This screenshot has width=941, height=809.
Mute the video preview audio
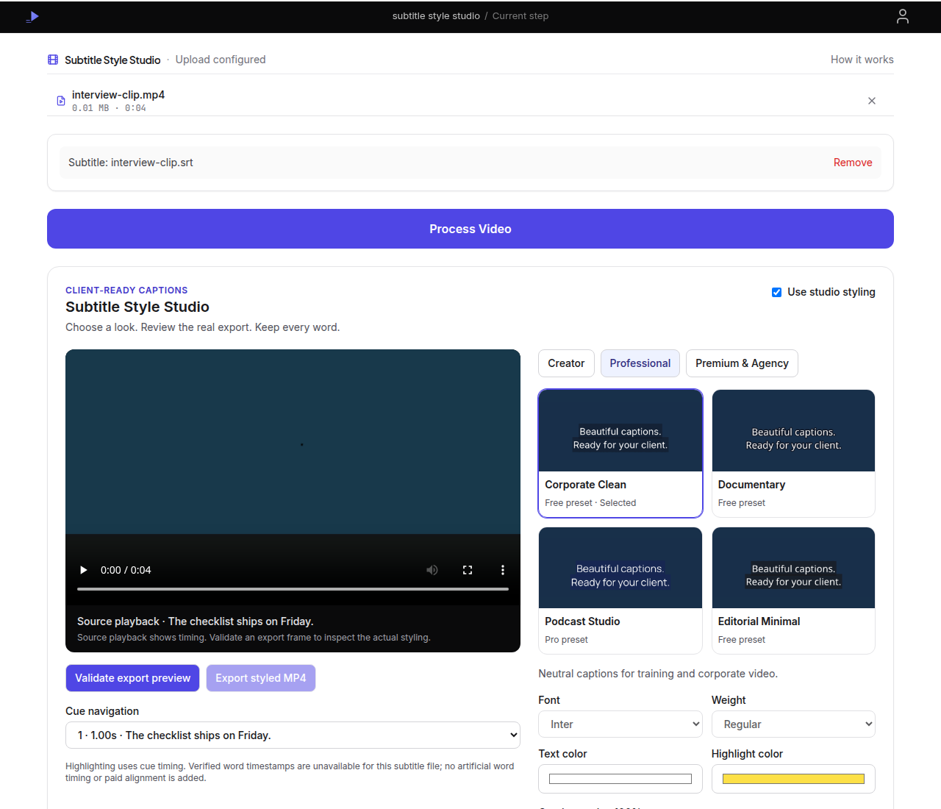tap(432, 570)
